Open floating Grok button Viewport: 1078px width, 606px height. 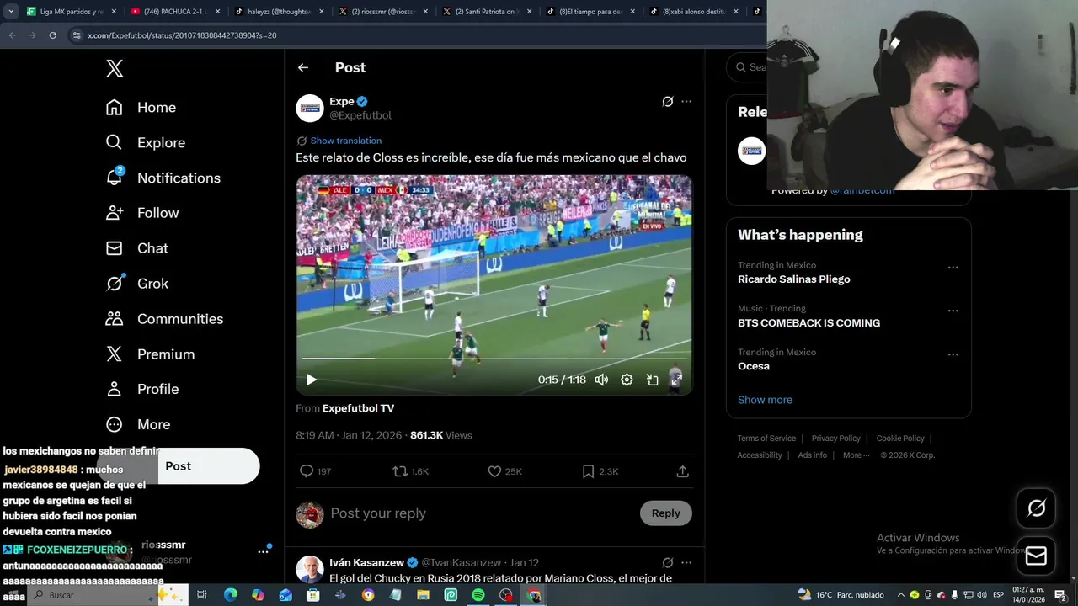1036,508
